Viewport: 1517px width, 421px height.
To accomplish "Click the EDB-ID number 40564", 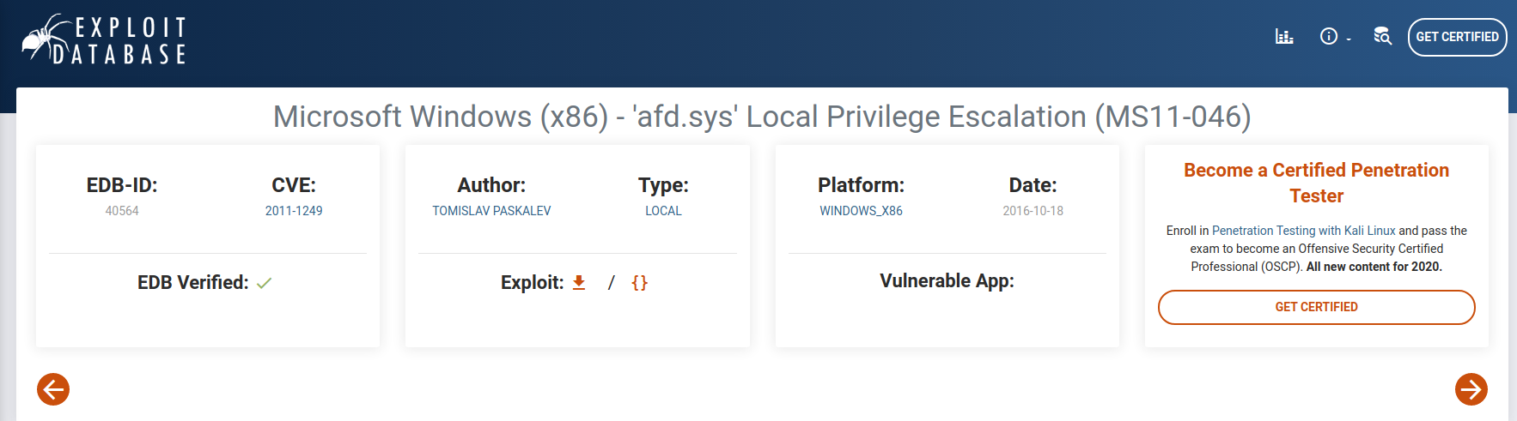I will [x=122, y=211].
